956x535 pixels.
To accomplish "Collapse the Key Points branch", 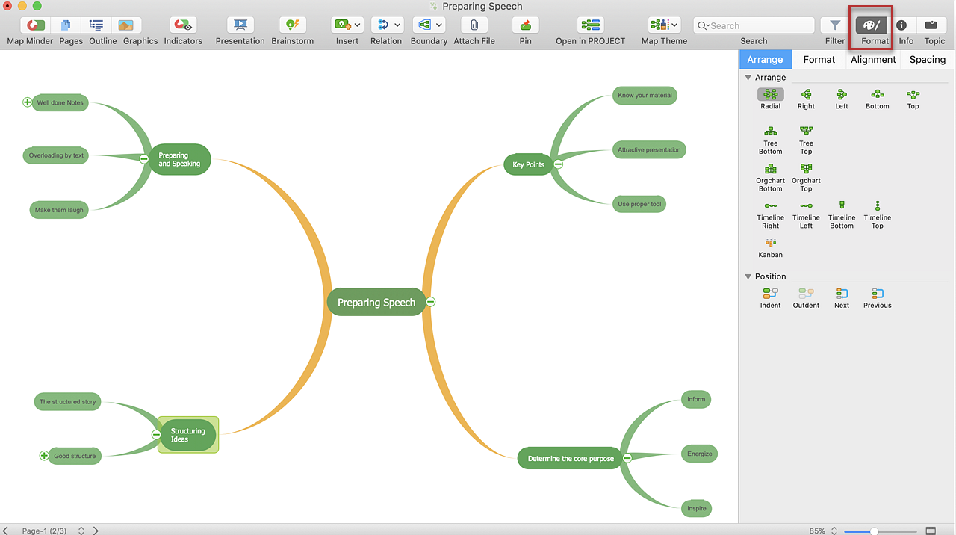I will coord(558,164).
